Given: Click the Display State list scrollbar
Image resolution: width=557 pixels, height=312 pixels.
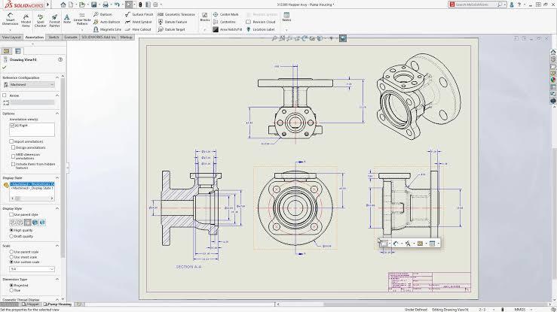Looking at the screenshot, I should (32, 198).
